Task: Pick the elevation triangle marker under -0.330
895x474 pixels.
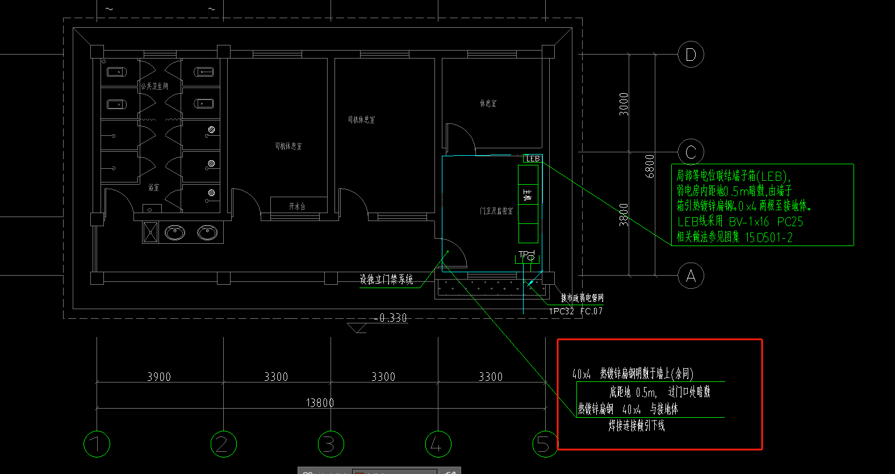Action: tap(358, 328)
